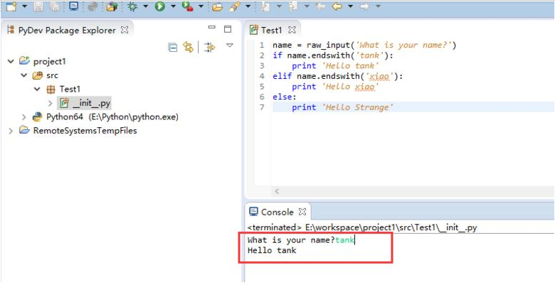Click the 'Hello tank' console output line
Screen dimensions: 555x285
272,251
